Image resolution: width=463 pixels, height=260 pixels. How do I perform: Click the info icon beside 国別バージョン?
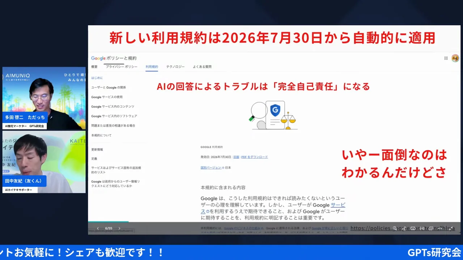(x=223, y=168)
